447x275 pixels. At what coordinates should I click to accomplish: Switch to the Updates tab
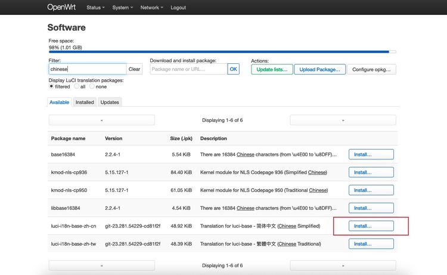110,102
